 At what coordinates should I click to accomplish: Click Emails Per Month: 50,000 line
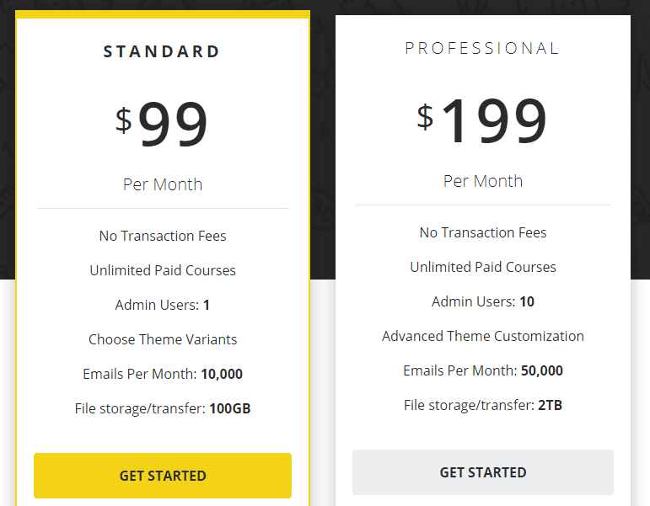click(x=483, y=370)
